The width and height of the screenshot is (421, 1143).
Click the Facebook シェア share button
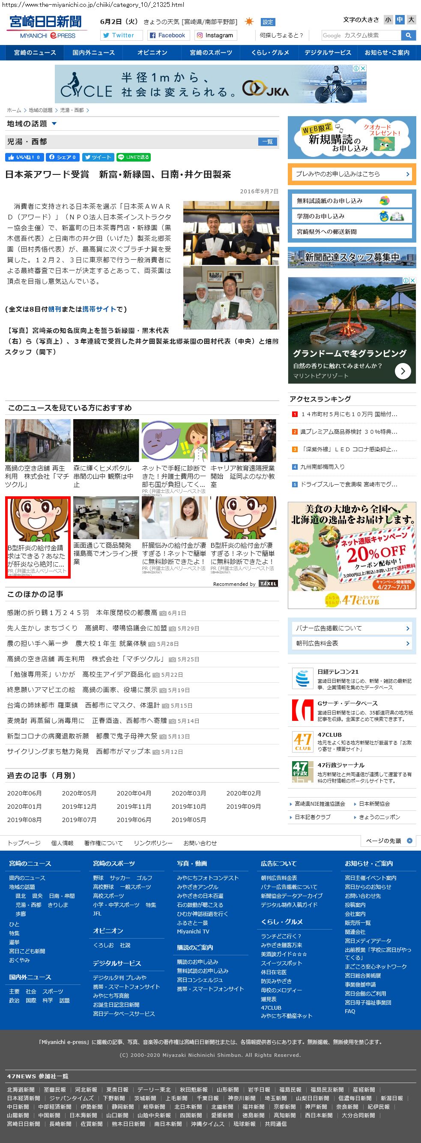pyautogui.click(x=63, y=157)
